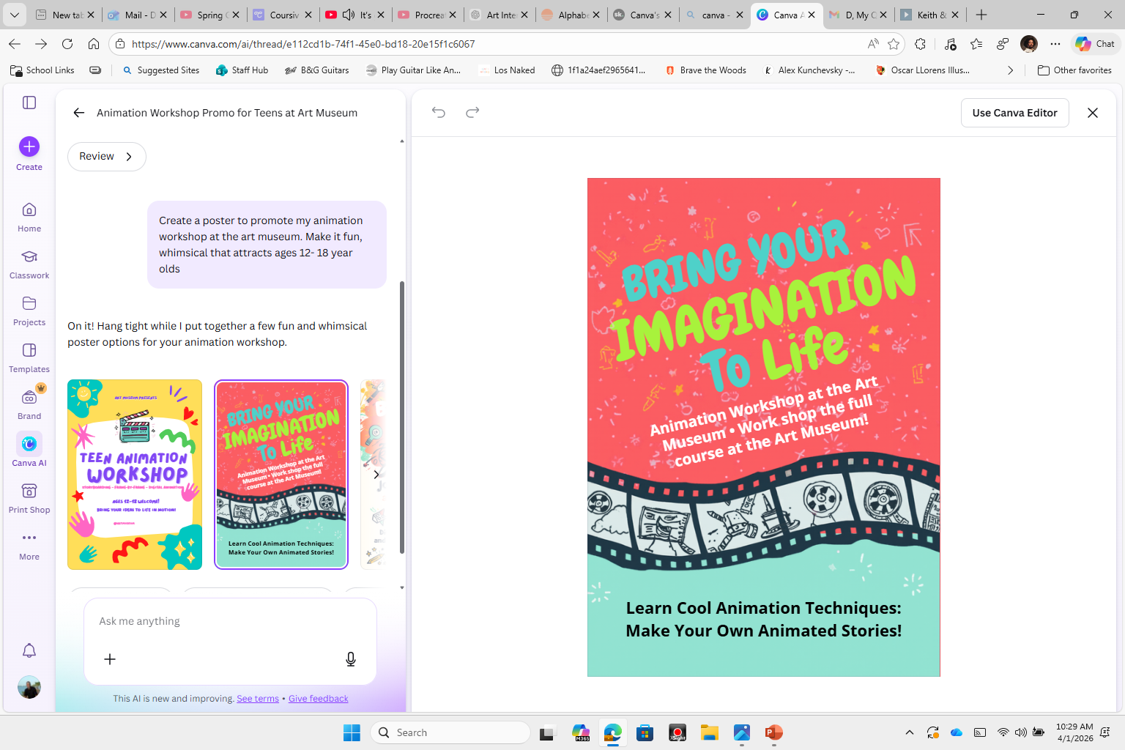This screenshot has height=750, width=1125.
Task: Open the See terms link
Action: tap(258, 699)
